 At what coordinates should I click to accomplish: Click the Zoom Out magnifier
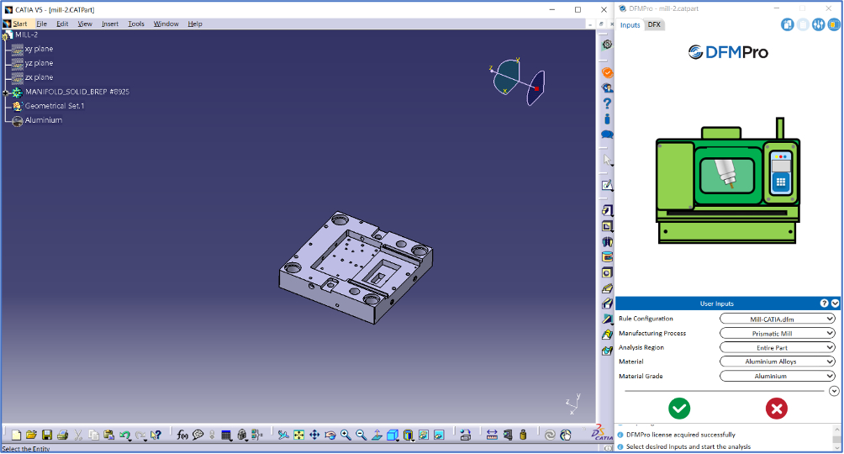tap(361, 436)
